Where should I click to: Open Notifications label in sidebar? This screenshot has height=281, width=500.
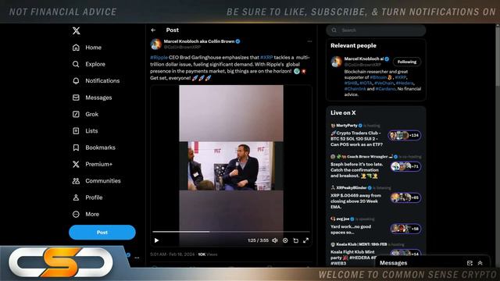point(102,81)
